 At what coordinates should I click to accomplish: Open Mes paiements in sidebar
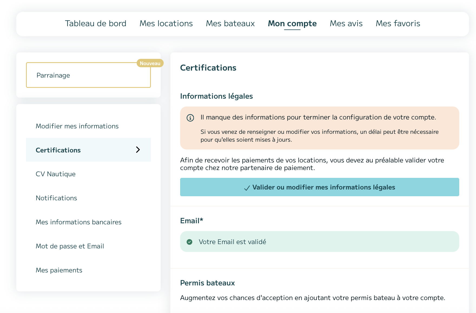[59, 270]
